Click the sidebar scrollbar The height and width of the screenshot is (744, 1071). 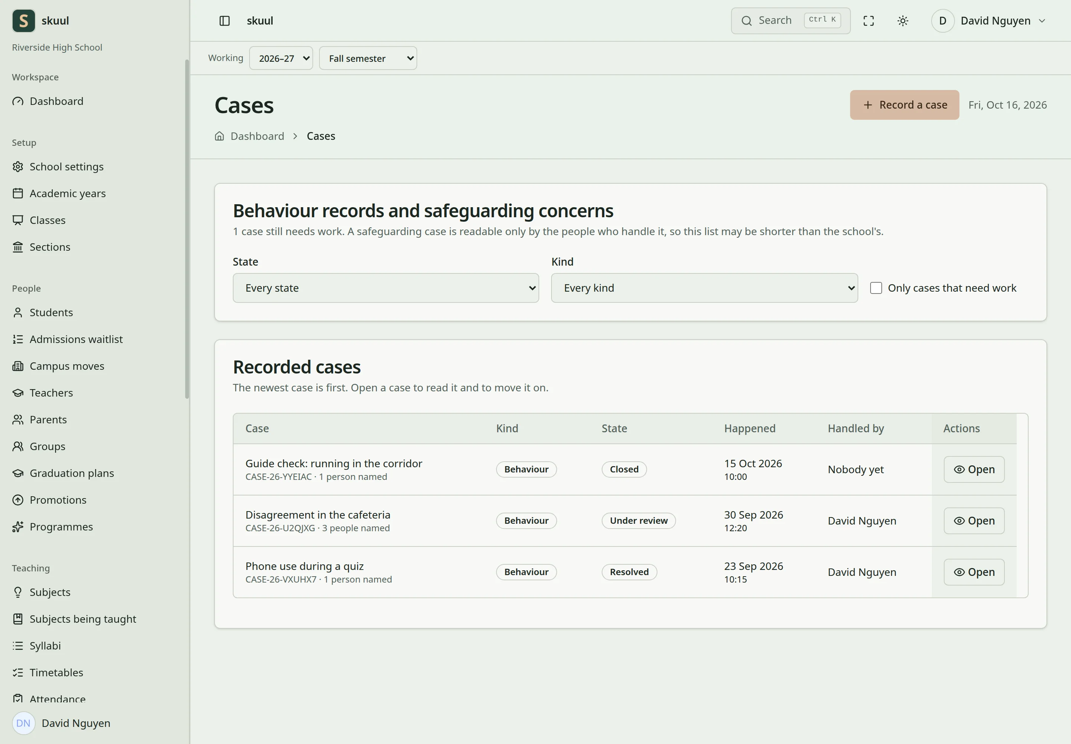187,229
